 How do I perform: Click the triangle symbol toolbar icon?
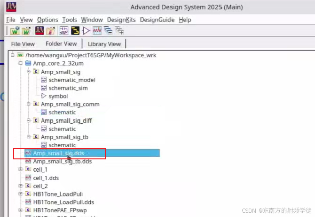86,30
